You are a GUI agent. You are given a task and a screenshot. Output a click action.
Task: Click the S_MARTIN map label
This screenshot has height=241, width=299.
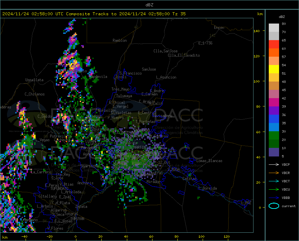[138, 147]
